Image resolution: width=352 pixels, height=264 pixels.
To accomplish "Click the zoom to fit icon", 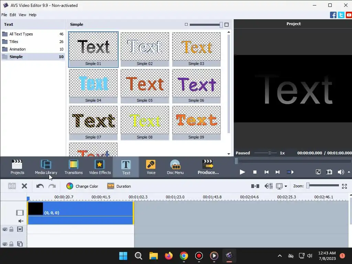I will click(x=344, y=186).
